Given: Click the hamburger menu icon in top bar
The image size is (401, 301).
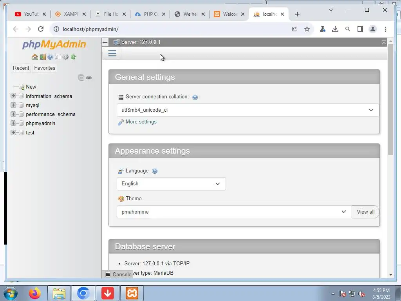Looking at the screenshot, I should coord(112,53).
